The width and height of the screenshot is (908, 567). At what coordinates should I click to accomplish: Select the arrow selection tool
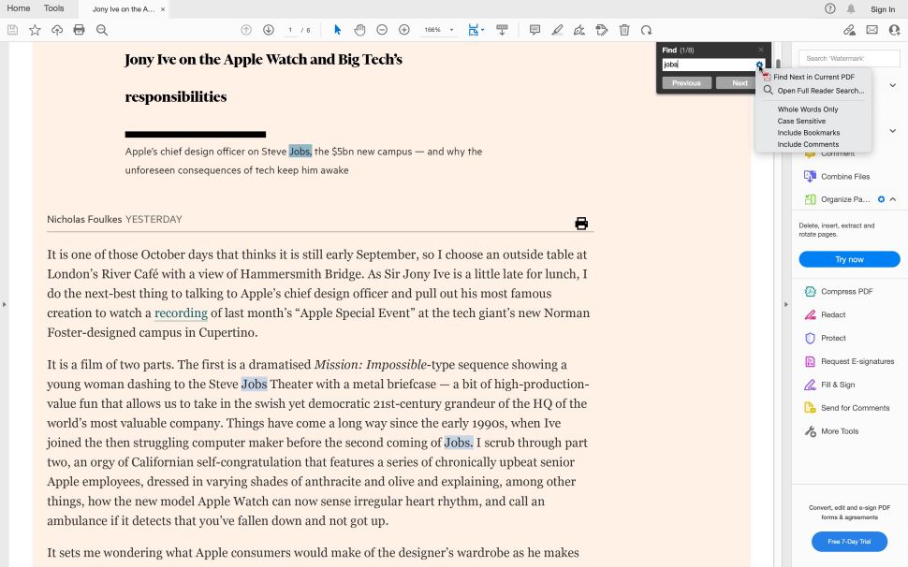338,30
